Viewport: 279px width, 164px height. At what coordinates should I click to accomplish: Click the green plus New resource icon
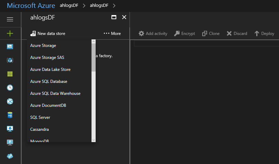click(10, 33)
